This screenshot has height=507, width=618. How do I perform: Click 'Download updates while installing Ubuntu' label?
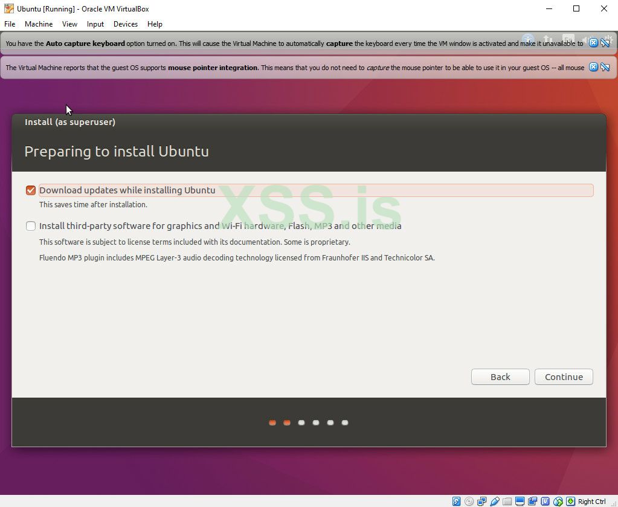[127, 190]
